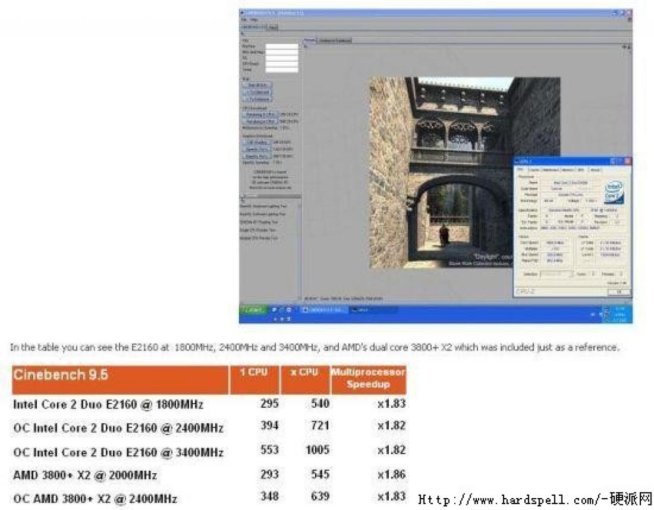Click the '293' single-CPU score

269,474
